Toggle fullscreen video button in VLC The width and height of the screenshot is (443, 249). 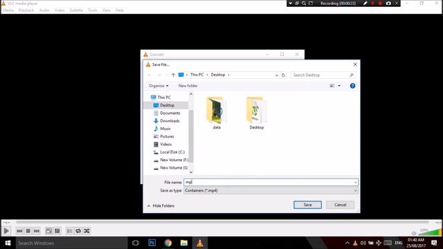tap(48, 231)
